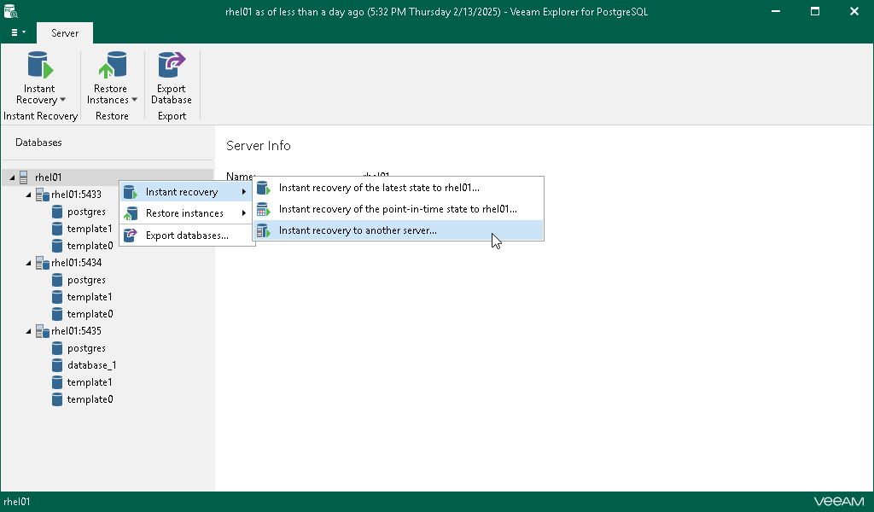This screenshot has height=512, width=874.
Task: Click the Veeam Explorer app icon in title bar
Action: tap(10, 11)
